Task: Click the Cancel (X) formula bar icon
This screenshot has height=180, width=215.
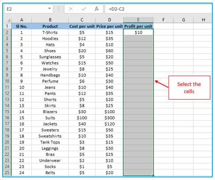Action: [71, 9]
